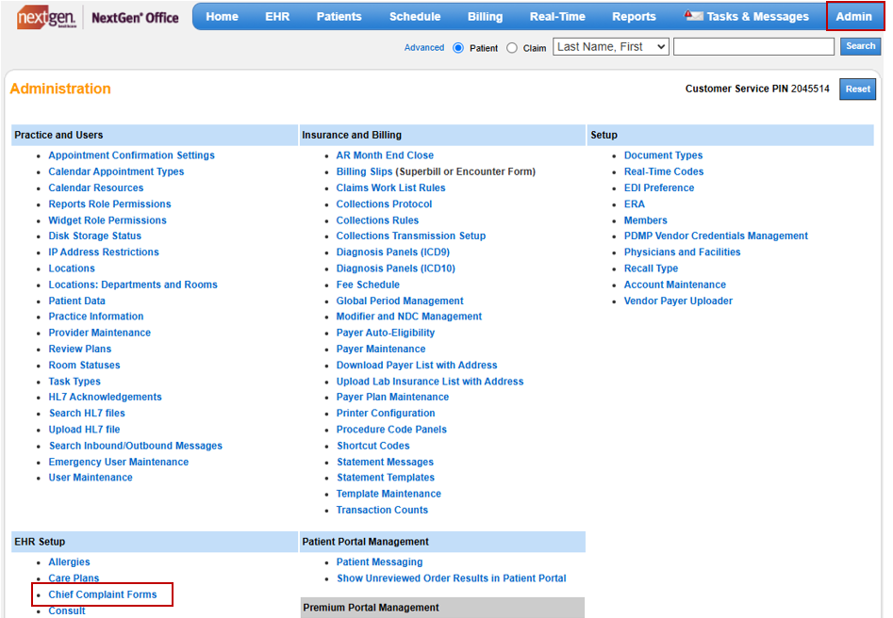Open Chief Complaint Forms link
The height and width of the screenshot is (618, 893).
[103, 594]
